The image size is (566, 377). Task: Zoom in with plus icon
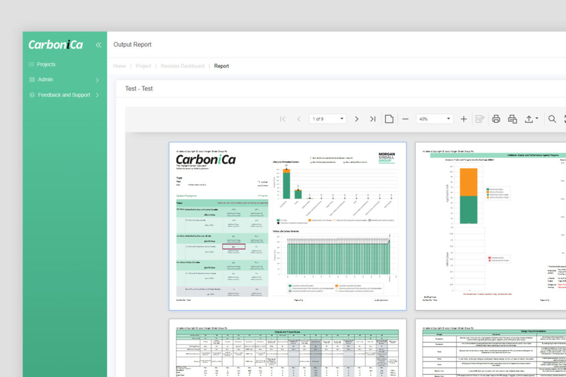point(464,119)
